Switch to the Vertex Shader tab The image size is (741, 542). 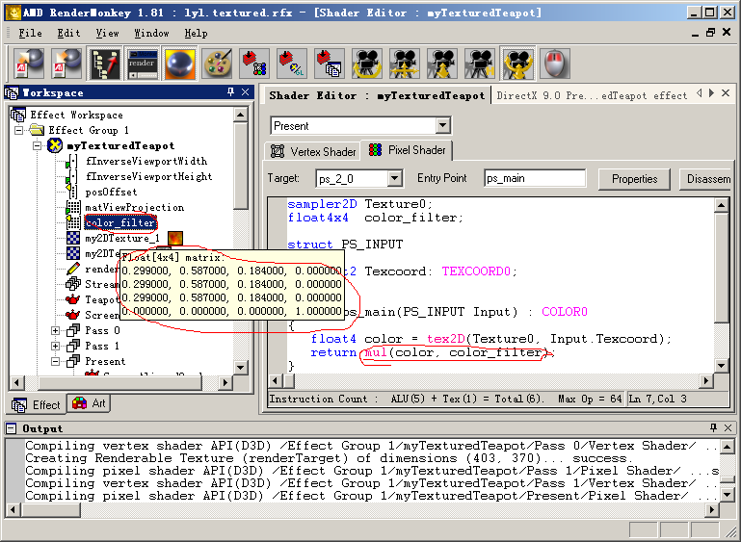(313, 151)
